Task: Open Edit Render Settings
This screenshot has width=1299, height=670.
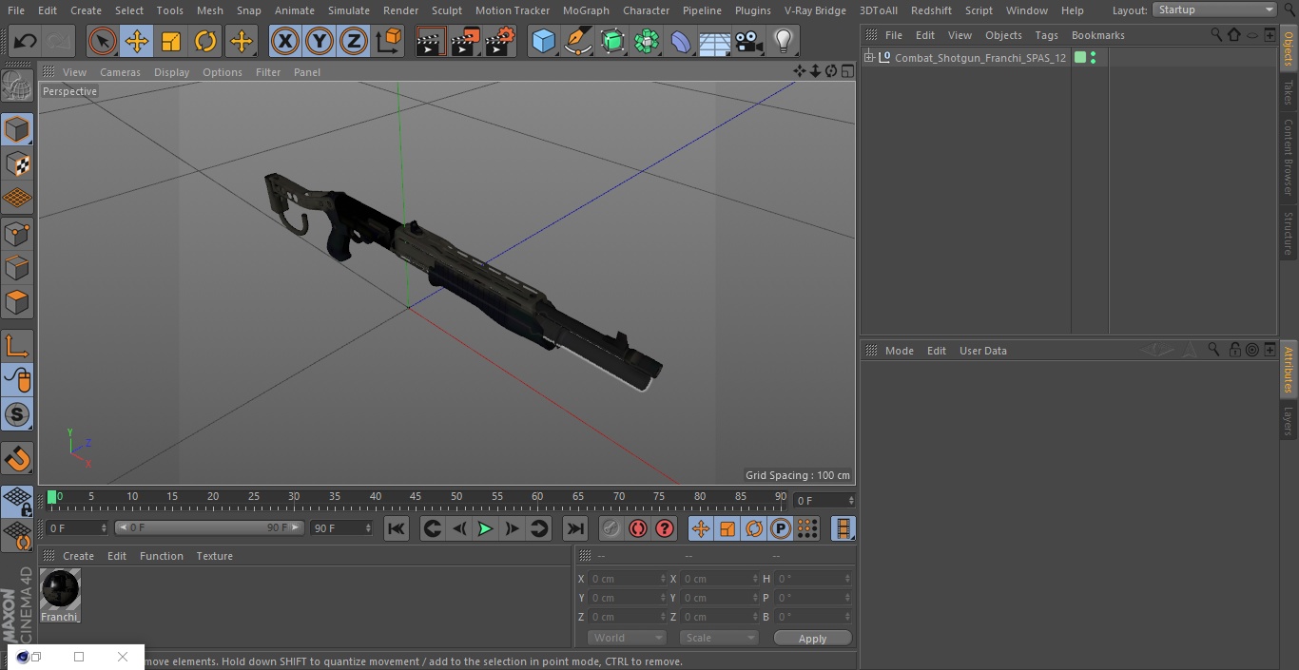Action: [500, 42]
